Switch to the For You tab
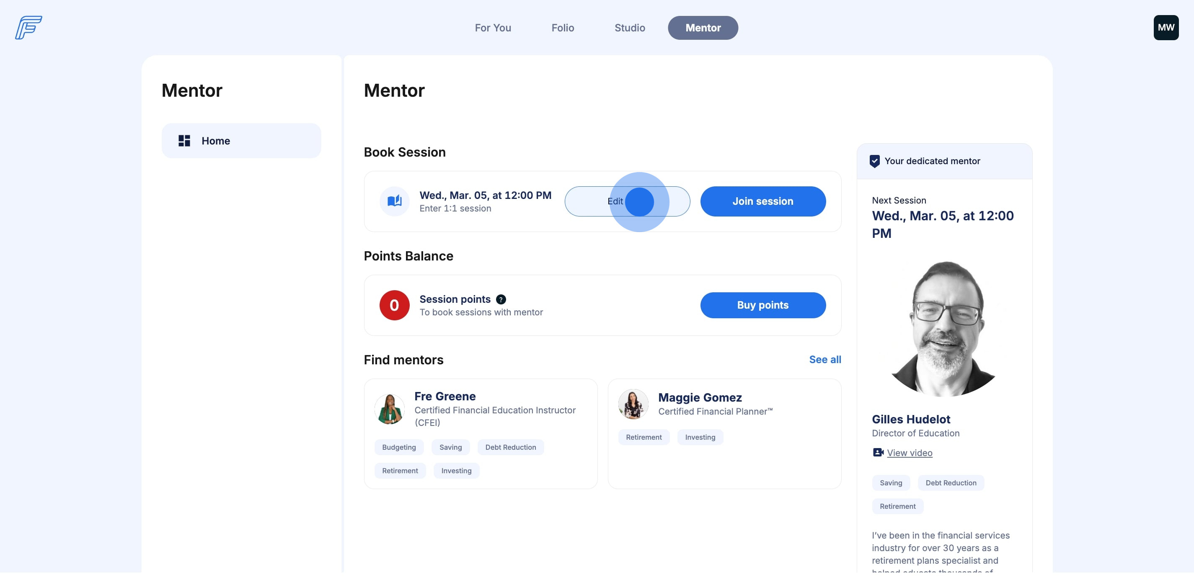1194x580 pixels. coord(493,28)
